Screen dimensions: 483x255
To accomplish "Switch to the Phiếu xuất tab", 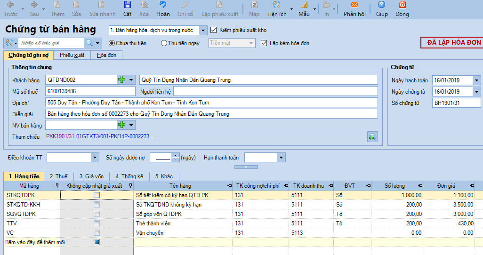I will pyautogui.click(x=72, y=55).
